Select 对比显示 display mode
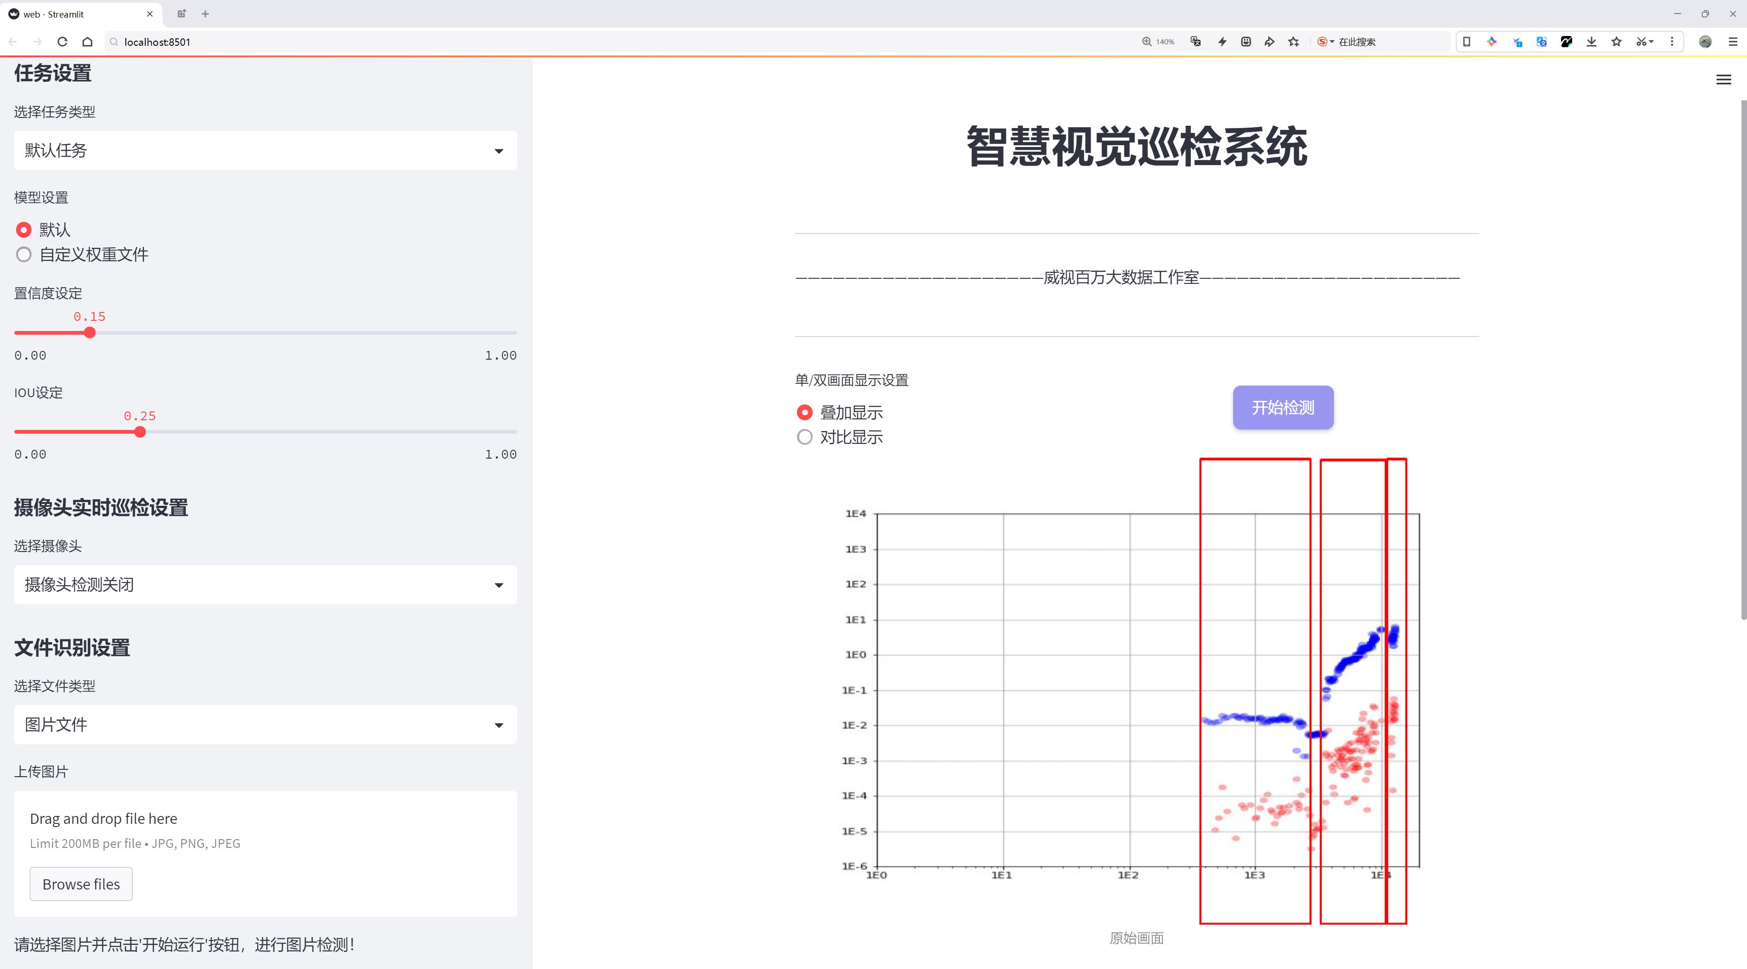The height and width of the screenshot is (969, 1747). point(804,438)
